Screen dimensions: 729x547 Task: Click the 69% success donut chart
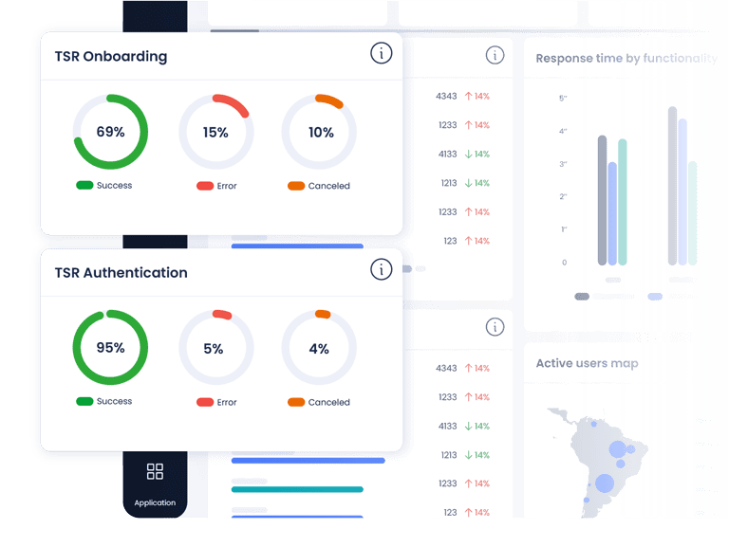click(110, 132)
